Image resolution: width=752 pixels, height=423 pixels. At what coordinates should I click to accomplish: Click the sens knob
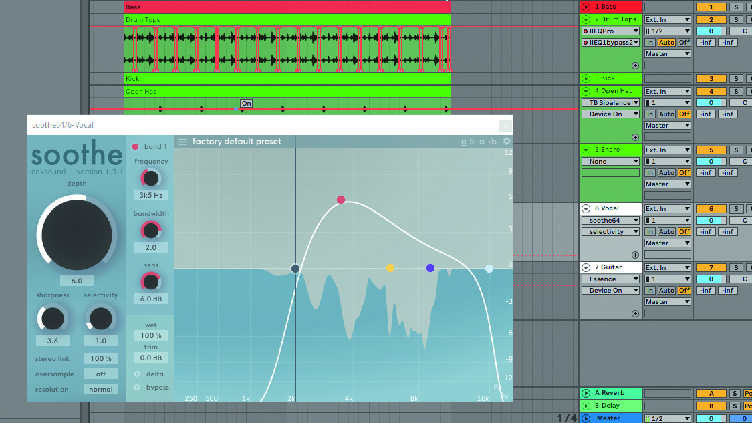point(150,282)
